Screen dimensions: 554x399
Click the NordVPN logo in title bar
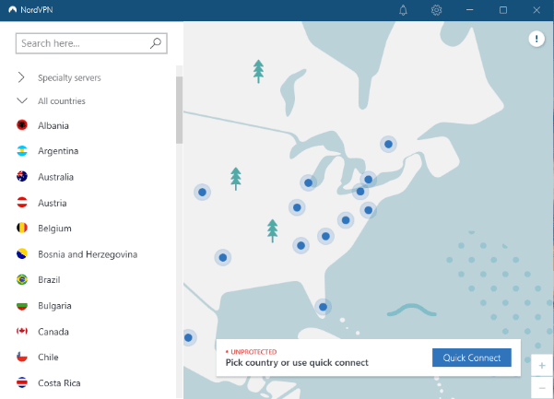pos(13,10)
